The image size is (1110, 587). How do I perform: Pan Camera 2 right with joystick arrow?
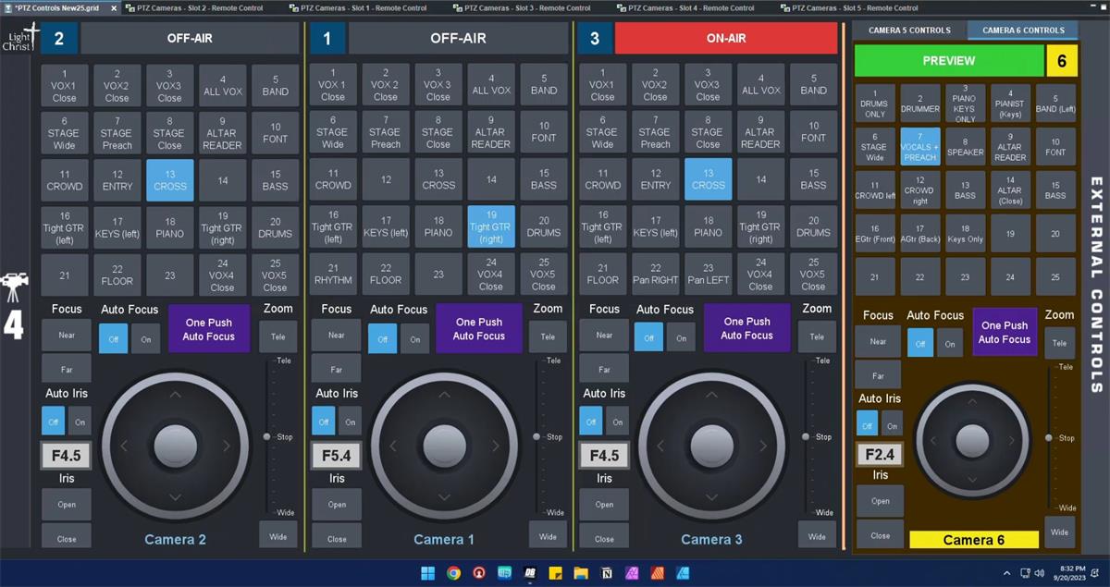(x=228, y=446)
